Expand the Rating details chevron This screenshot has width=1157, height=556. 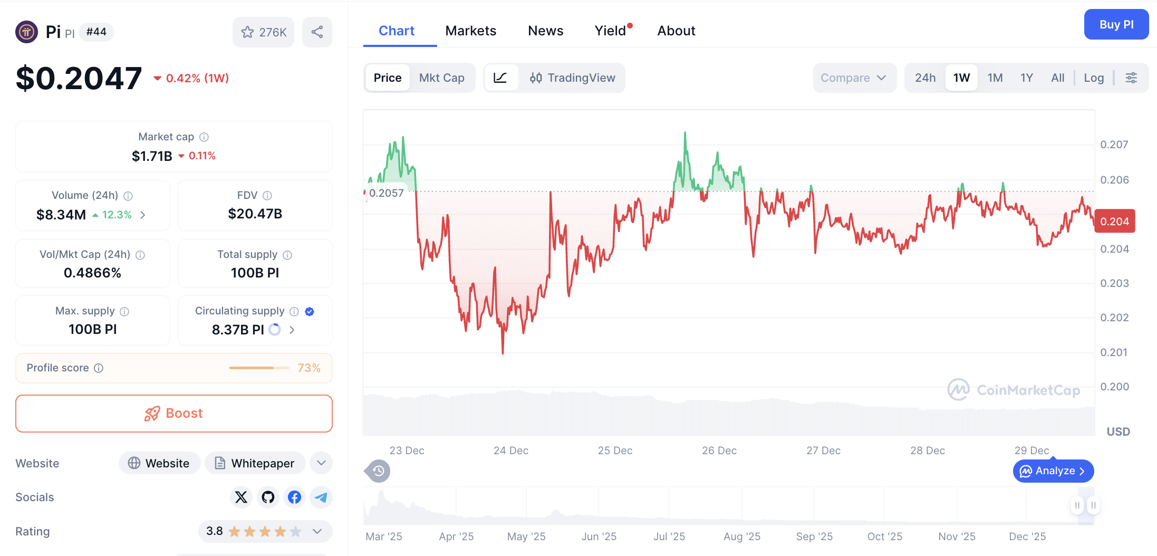(316, 531)
